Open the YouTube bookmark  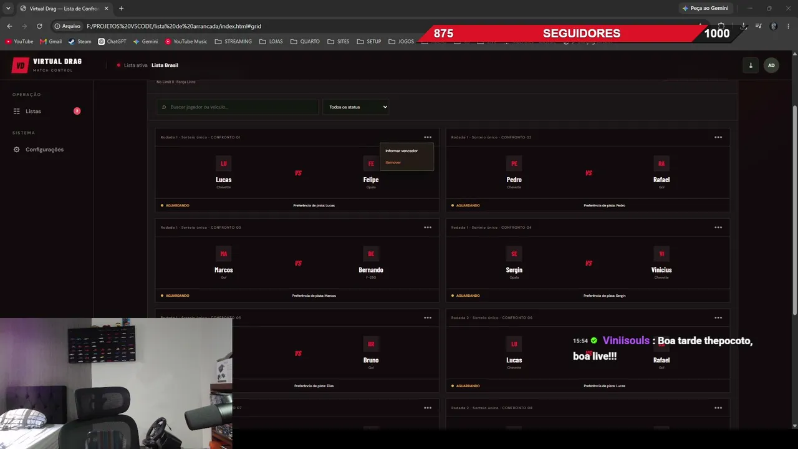tap(19, 42)
